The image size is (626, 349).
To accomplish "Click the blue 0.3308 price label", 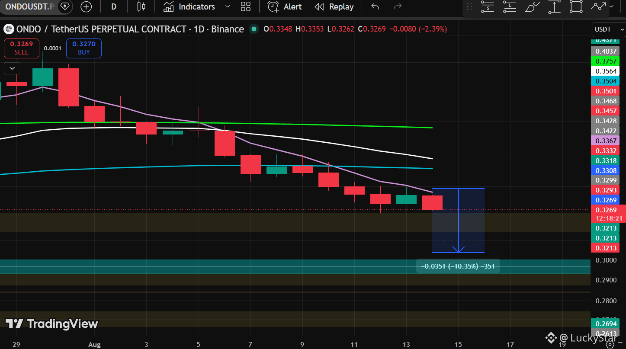I will 605,170.
